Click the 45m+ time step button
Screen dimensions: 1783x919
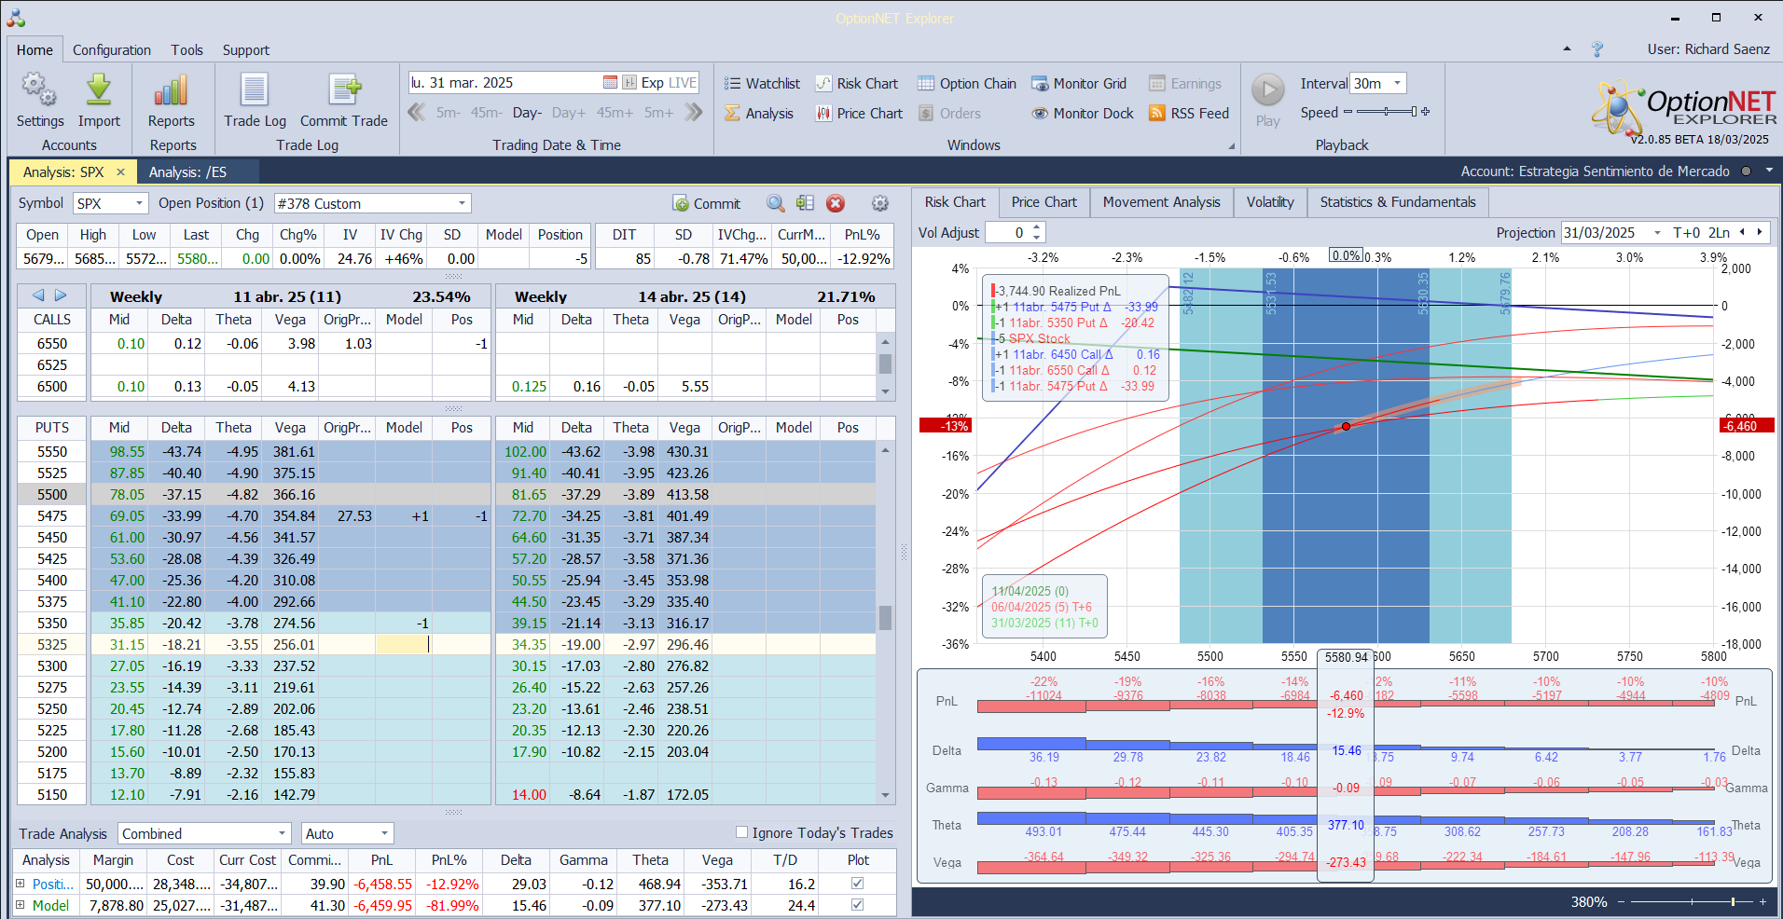[615, 113]
